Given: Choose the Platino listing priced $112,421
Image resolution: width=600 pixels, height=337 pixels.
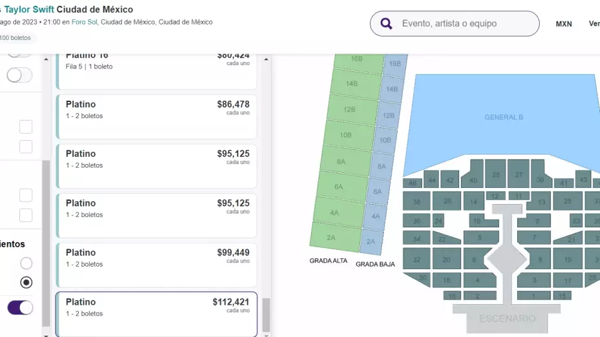Looking at the screenshot, I should [156, 314].
